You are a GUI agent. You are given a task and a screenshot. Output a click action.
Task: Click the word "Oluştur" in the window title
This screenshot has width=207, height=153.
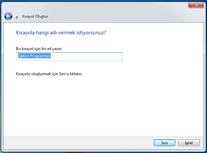click(41, 16)
